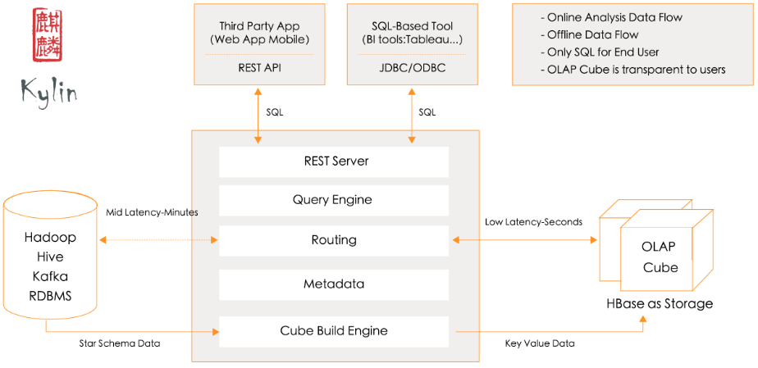Select the Third Party App box title

click(x=259, y=25)
